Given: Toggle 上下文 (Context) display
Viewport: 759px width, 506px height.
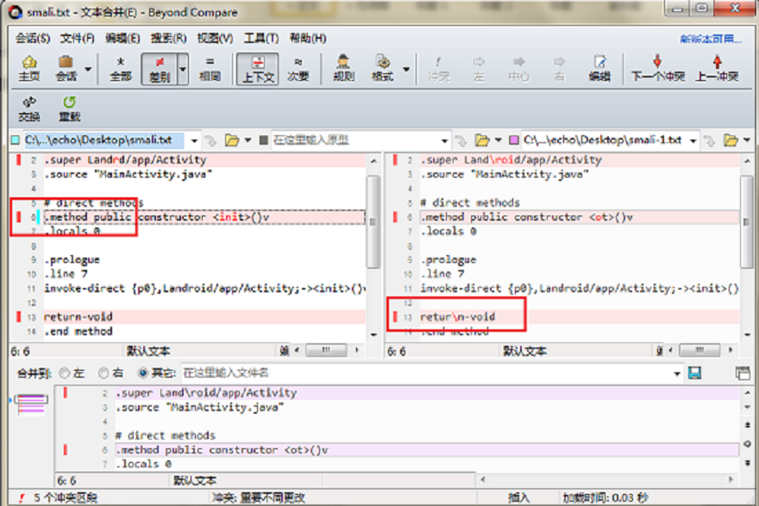Looking at the screenshot, I should click(x=257, y=68).
